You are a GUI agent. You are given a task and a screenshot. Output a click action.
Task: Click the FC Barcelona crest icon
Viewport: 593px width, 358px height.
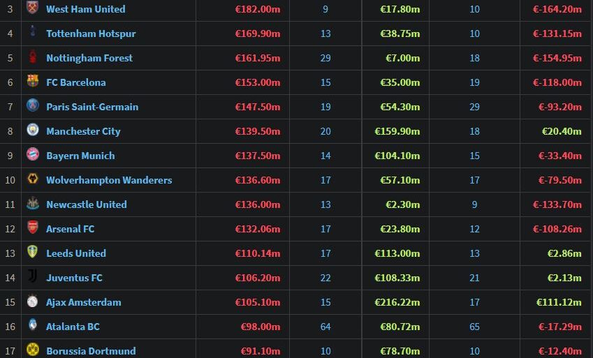[32, 82]
